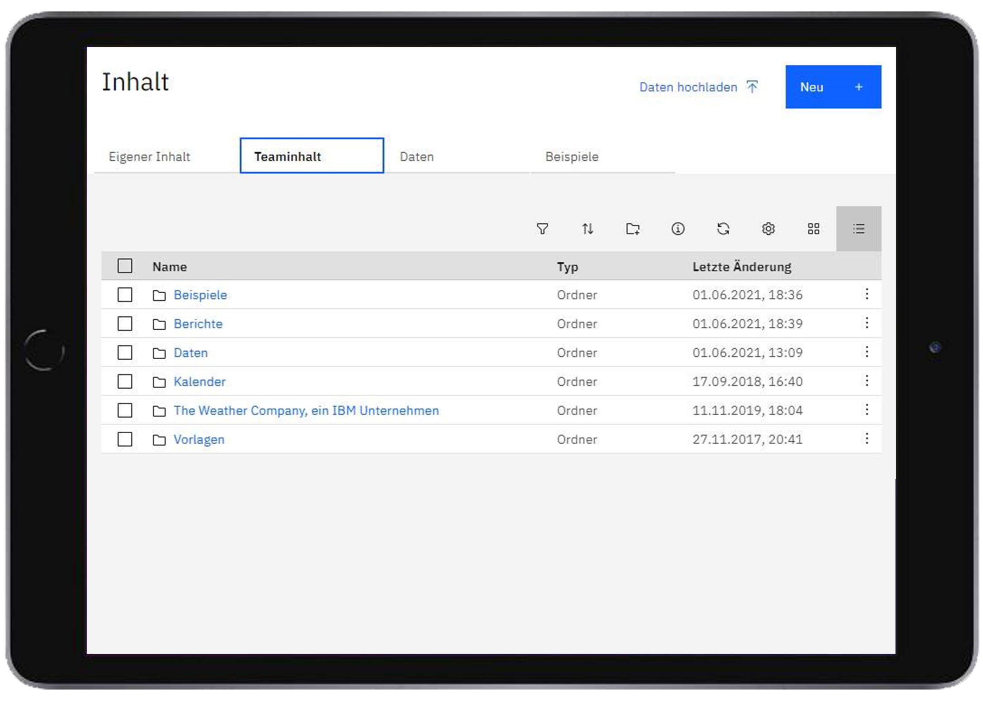Tick the checkbox next to Beispiele
The width and height of the screenshot is (983, 713).
point(125,295)
